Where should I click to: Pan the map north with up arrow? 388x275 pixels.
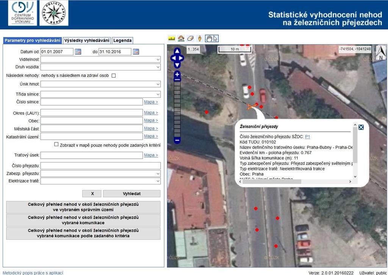point(177,52)
